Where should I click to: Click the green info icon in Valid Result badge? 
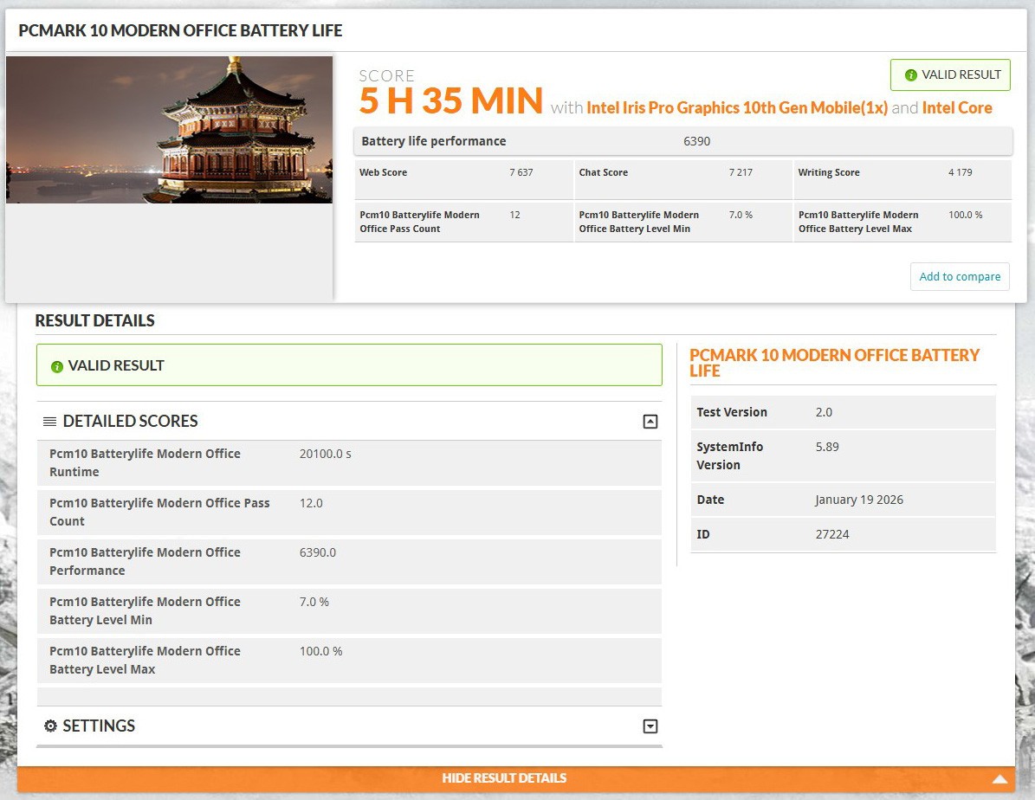[x=911, y=75]
